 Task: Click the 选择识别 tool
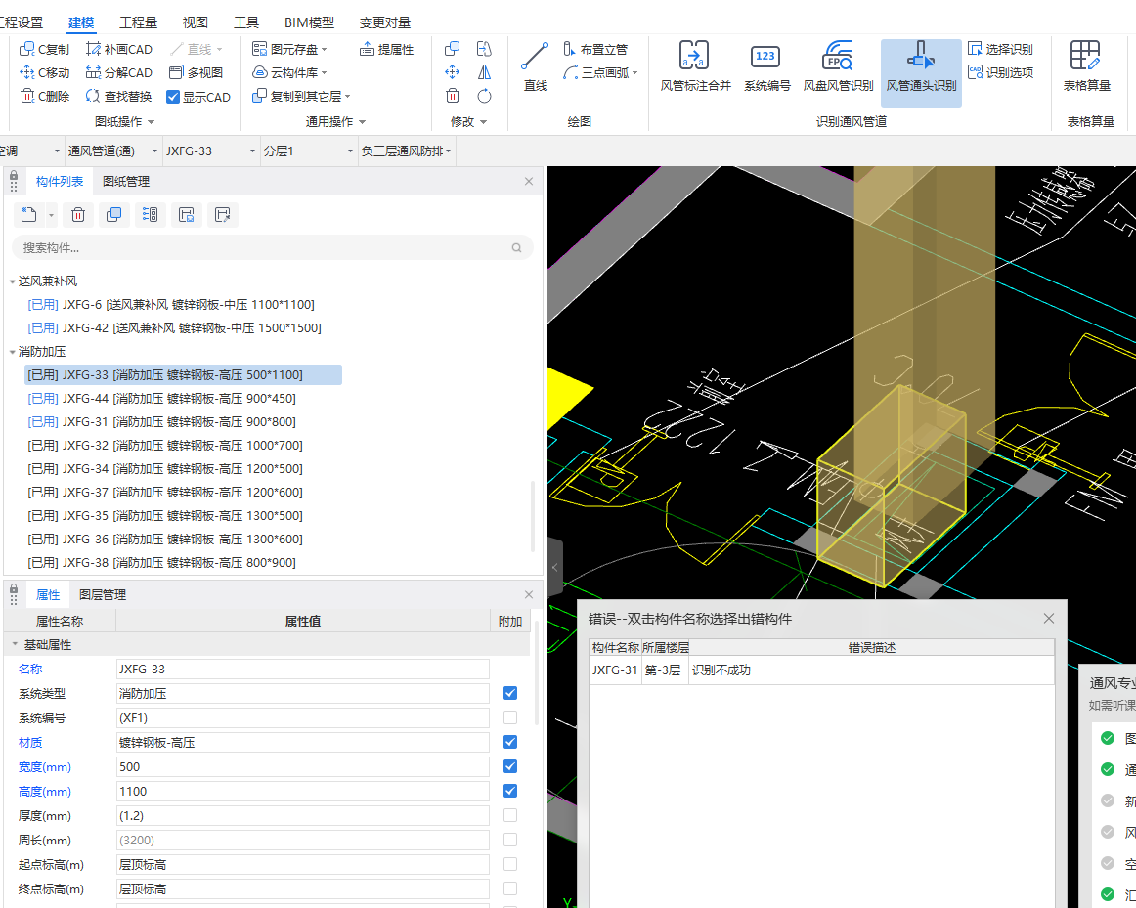tap(1000, 49)
